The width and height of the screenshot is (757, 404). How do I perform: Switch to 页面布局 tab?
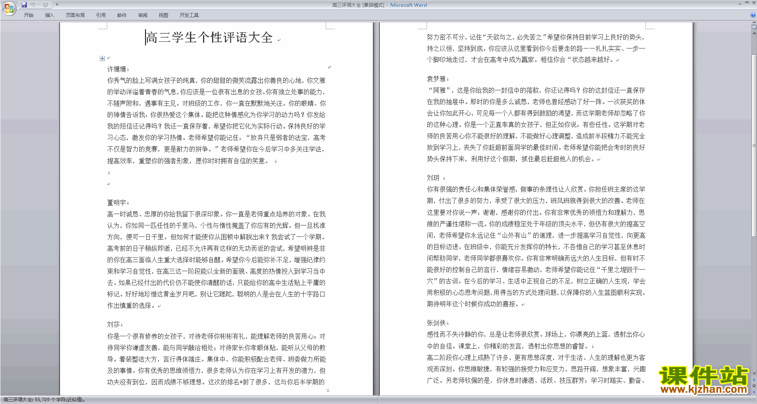(x=75, y=15)
